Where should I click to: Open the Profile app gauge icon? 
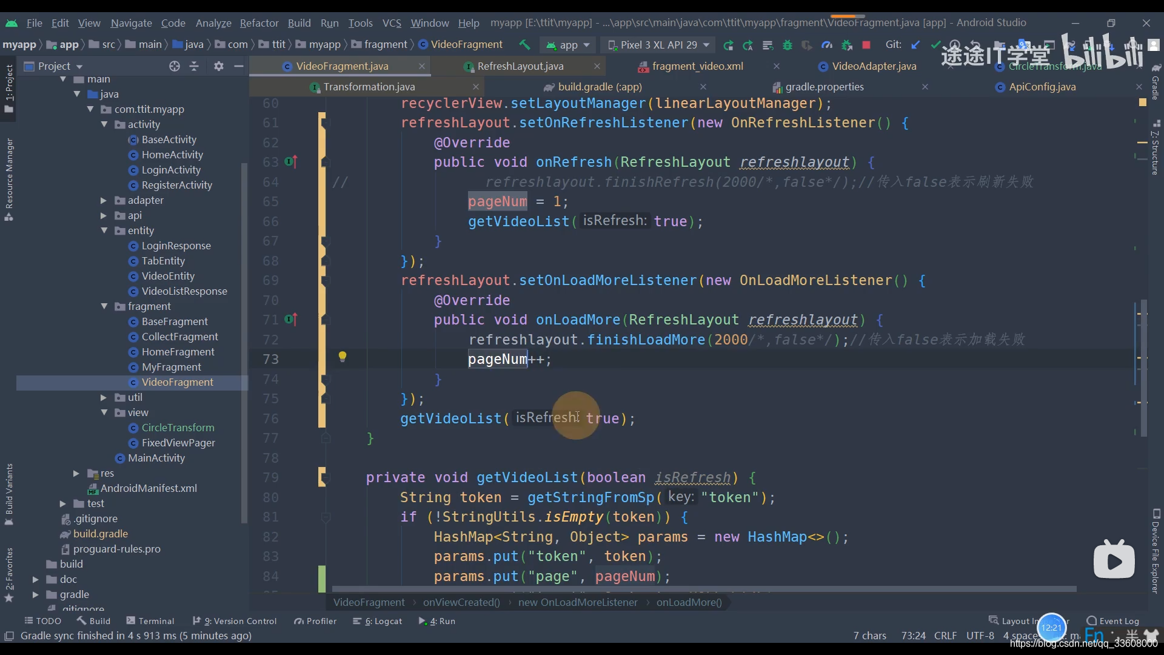tap(827, 45)
